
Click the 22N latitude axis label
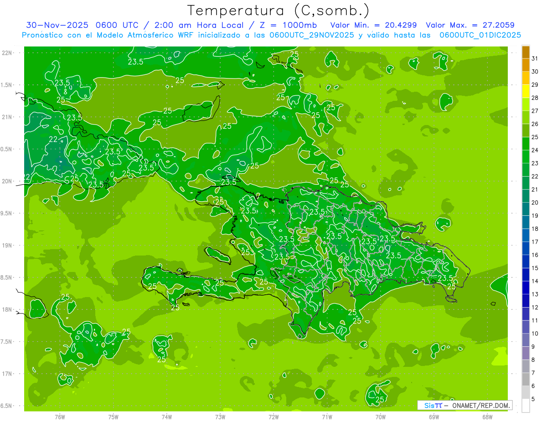(7, 53)
